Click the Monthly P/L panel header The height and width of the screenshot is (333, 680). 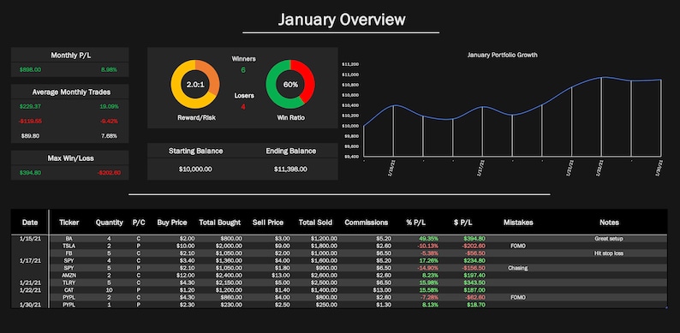71,56
